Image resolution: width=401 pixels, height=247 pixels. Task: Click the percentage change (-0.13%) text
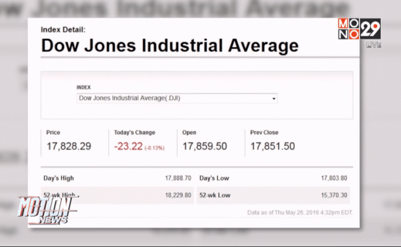tap(156, 148)
